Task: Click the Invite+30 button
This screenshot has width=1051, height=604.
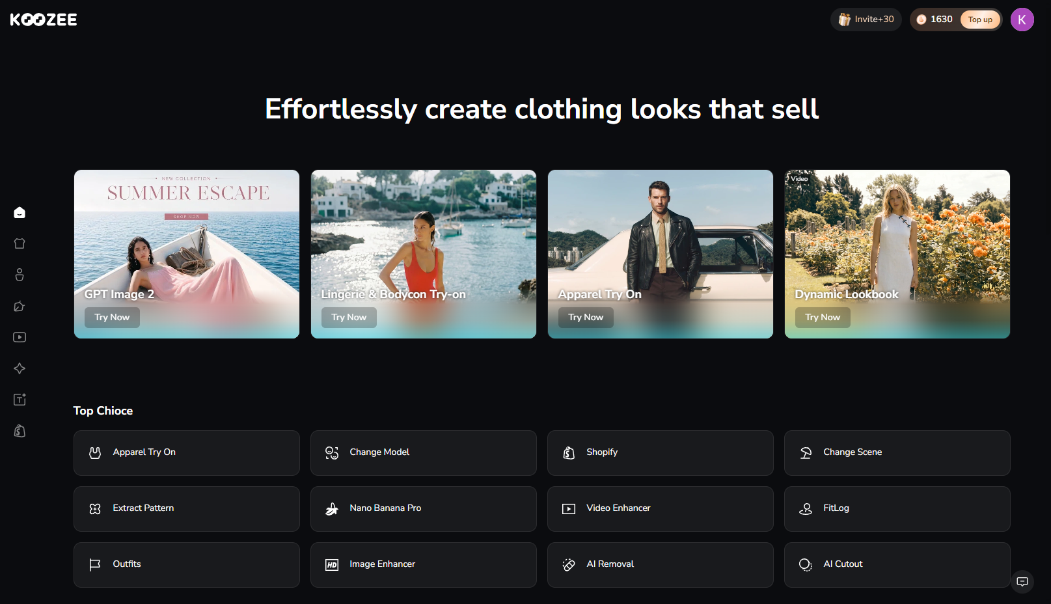Action: click(x=866, y=20)
